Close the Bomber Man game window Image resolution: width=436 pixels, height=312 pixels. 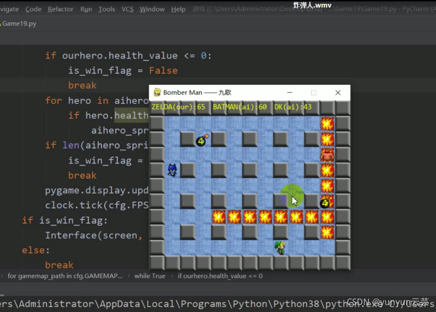pyautogui.click(x=338, y=93)
